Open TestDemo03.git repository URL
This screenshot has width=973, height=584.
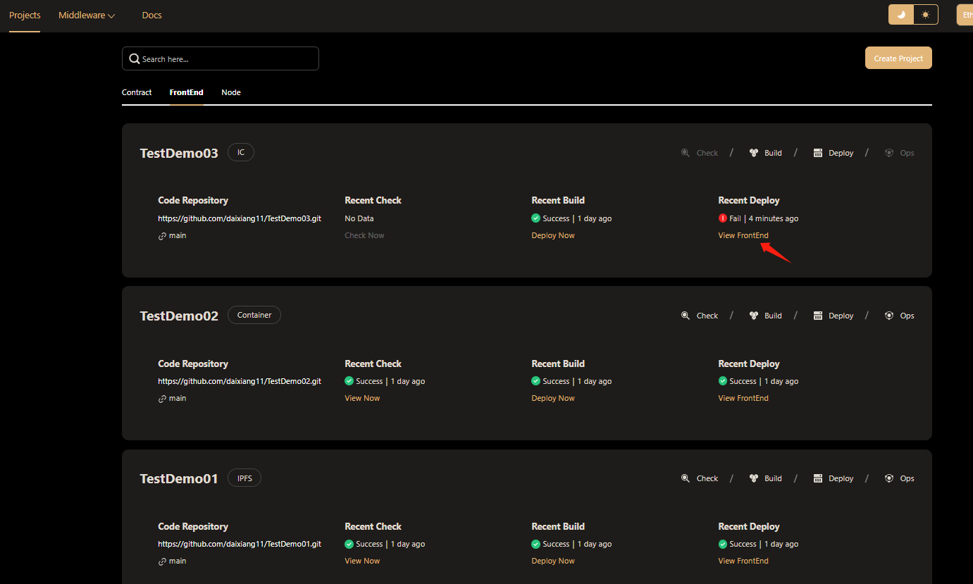[x=240, y=218]
